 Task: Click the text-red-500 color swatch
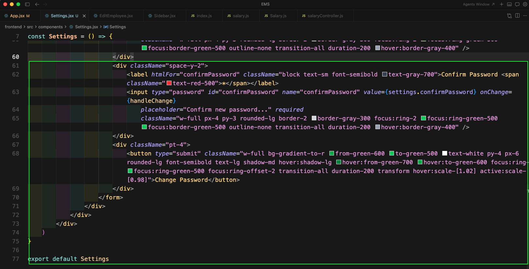click(x=169, y=83)
